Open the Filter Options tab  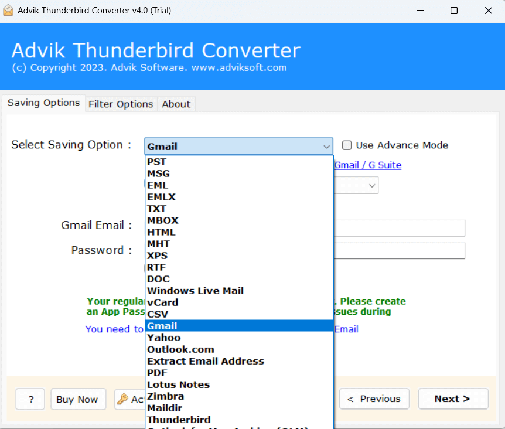point(121,104)
